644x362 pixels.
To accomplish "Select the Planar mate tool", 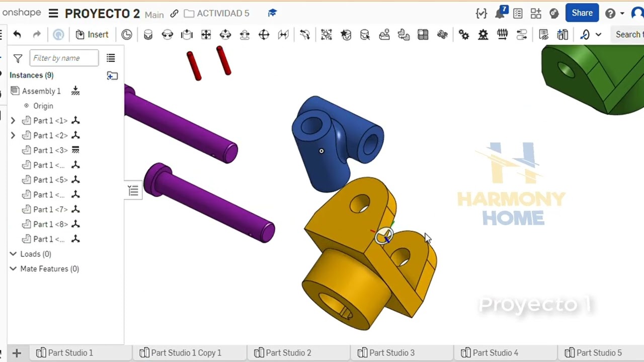I will (206, 34).
